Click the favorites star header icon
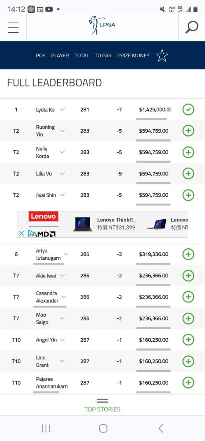 pyautogui.click(x=162, y=56)
